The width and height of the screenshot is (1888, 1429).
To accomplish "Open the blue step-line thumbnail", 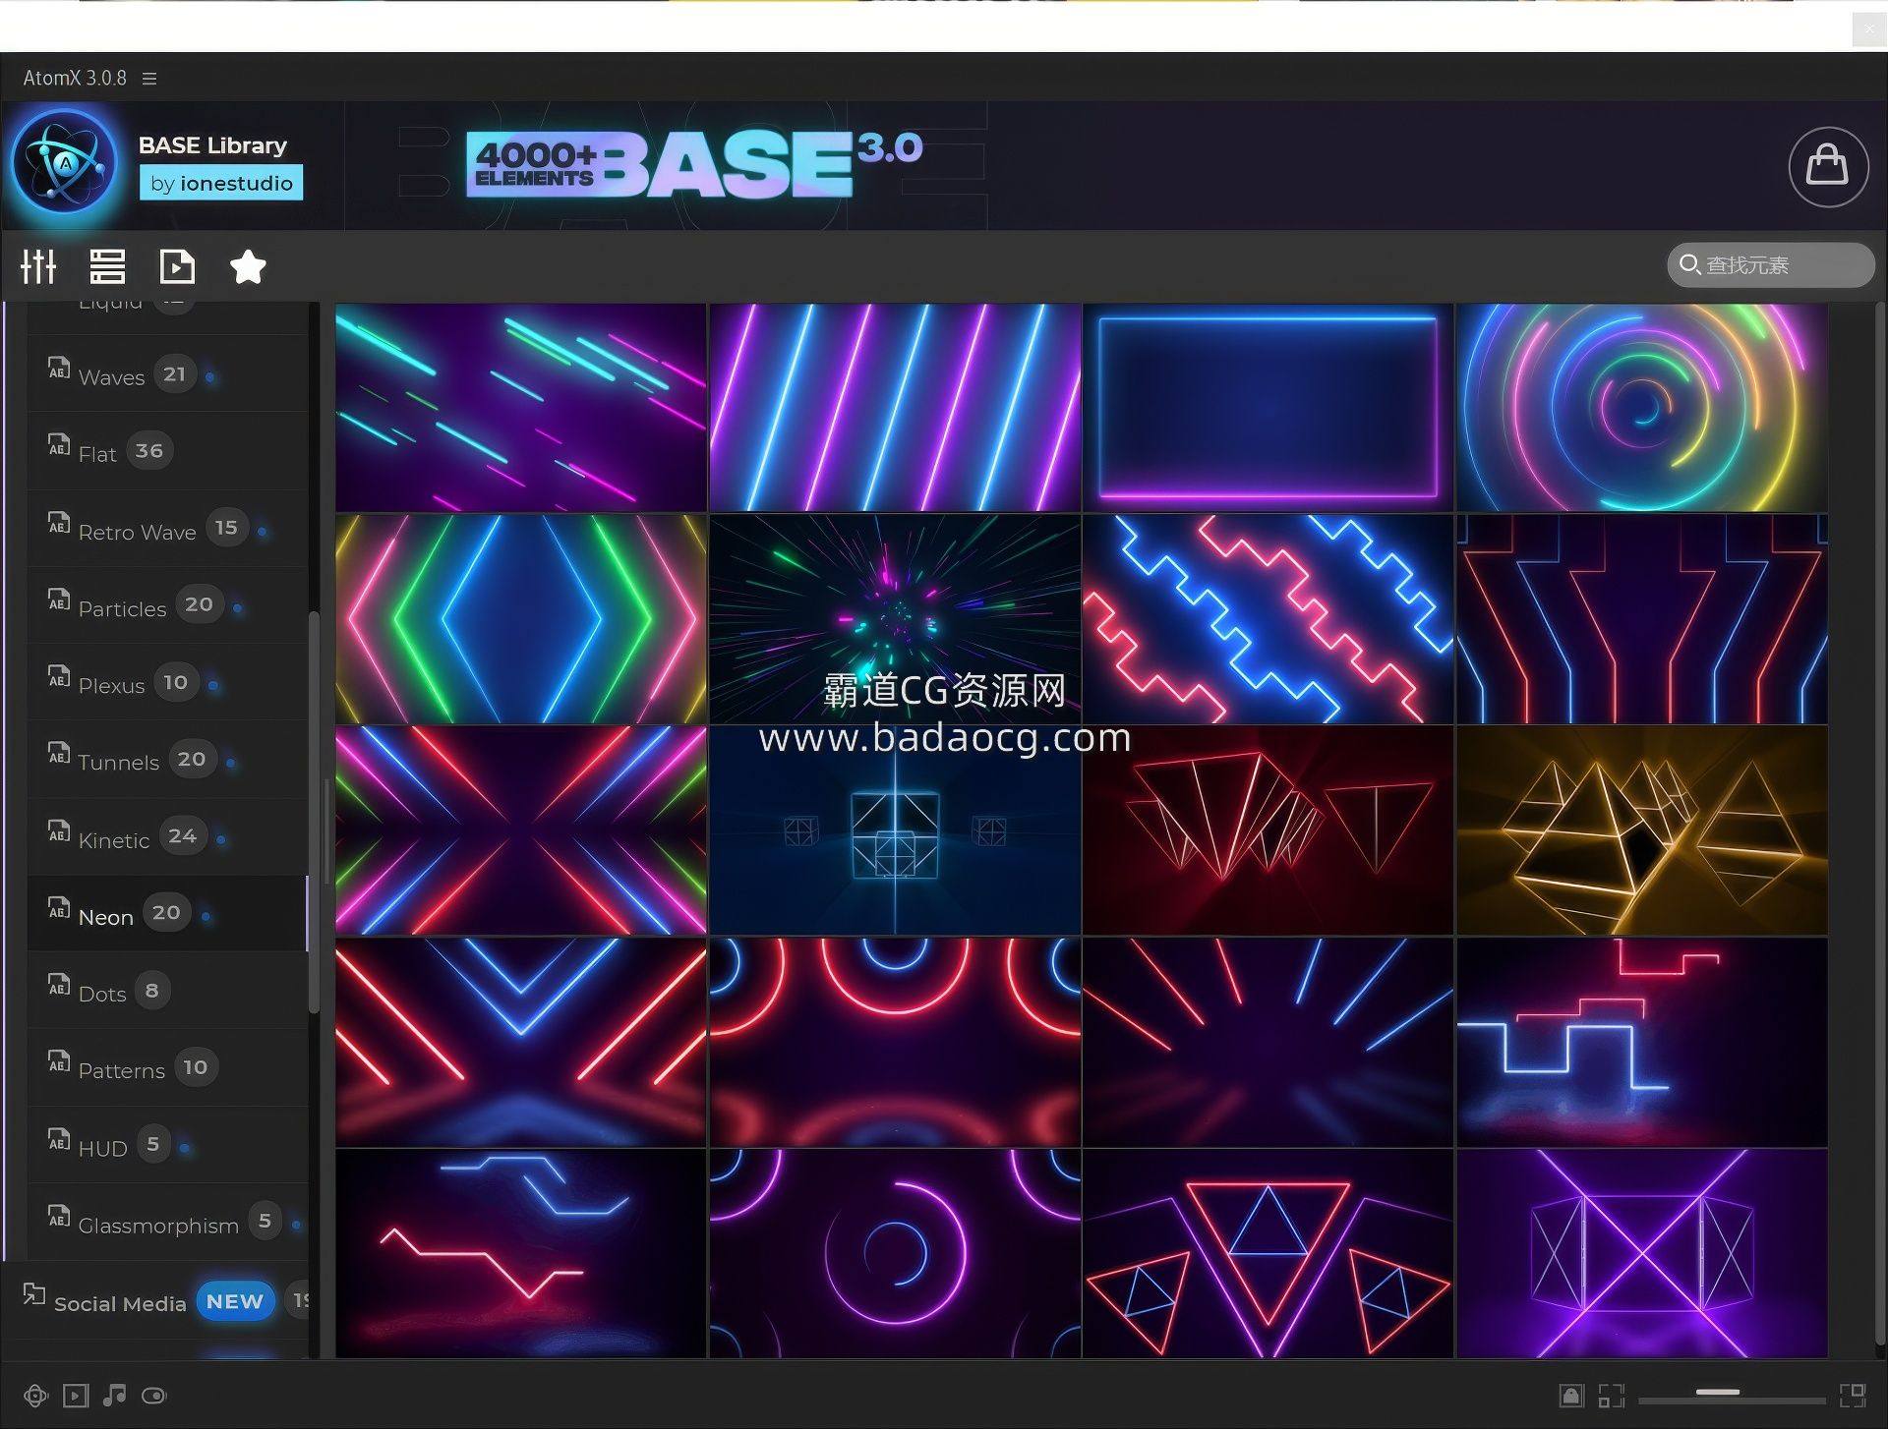I will (1642, 1042).
